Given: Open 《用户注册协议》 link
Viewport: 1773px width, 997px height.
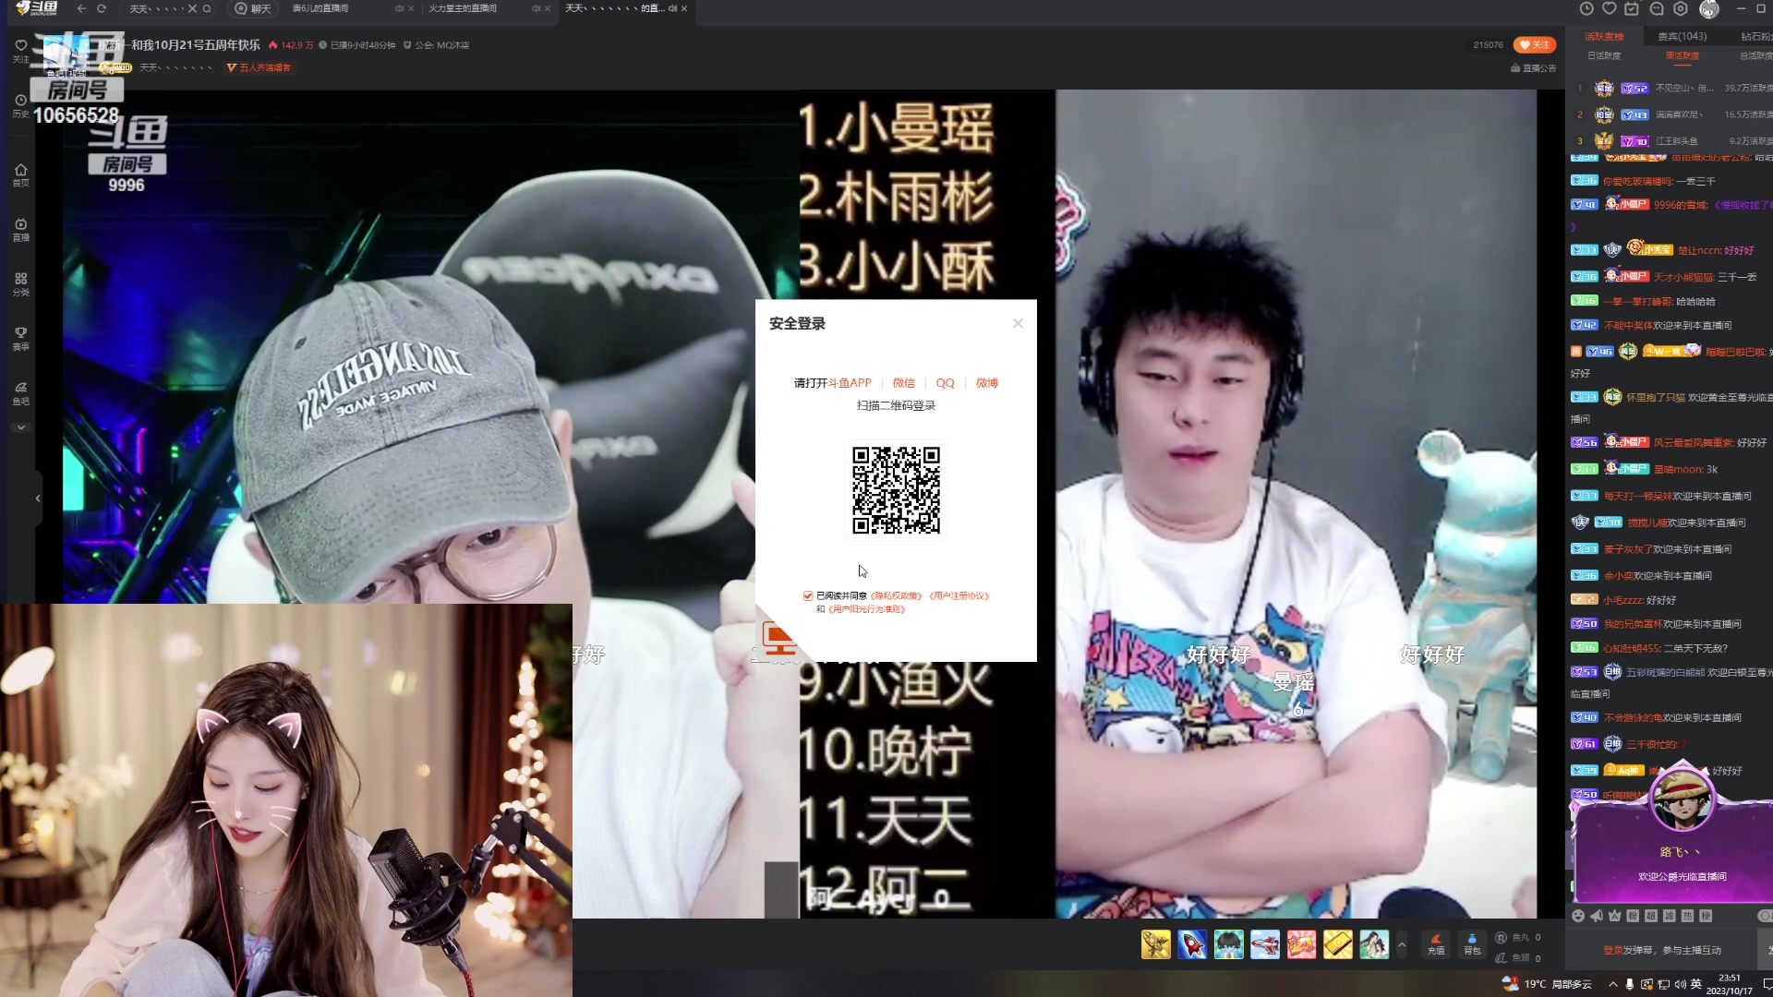Looking at the screenshot, I should click(959, 596).
